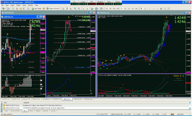Image resolution: width=192 pixels, height=116 pixels.
Task: Expand the New Chart dropdown arrow
Action: 5,9
